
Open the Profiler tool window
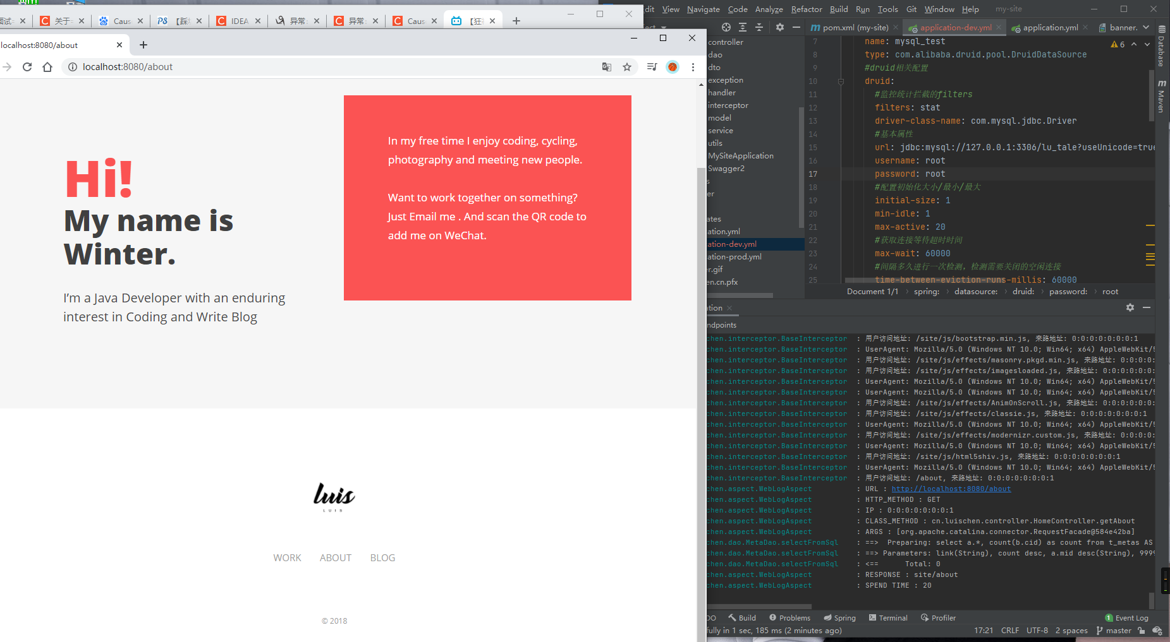[x=938, y=618]
